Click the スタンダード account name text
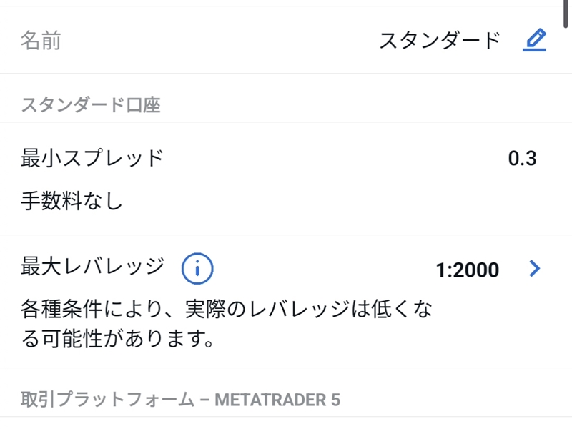This screenshot has height=429, width=572. pos(439,40)
